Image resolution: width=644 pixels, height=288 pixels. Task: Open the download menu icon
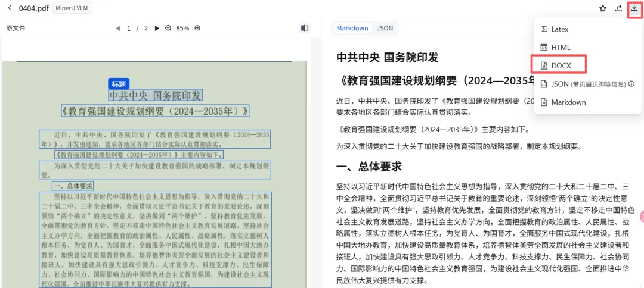[634, 8]
